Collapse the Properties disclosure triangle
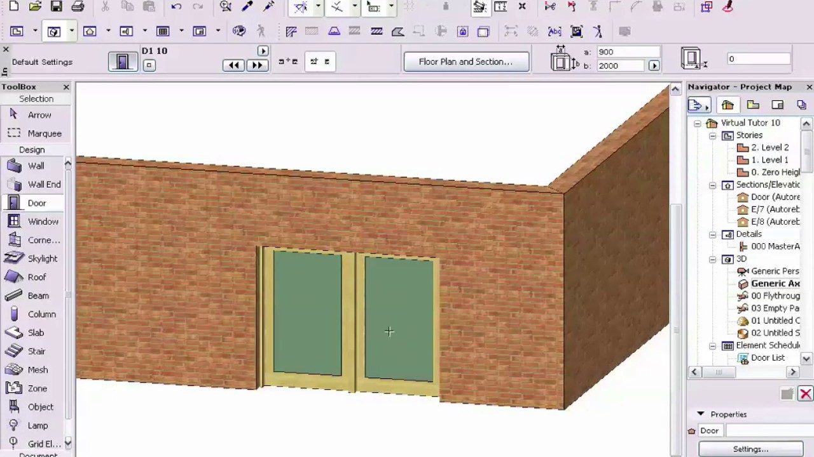The image size is (814, 457). (700, 414)
